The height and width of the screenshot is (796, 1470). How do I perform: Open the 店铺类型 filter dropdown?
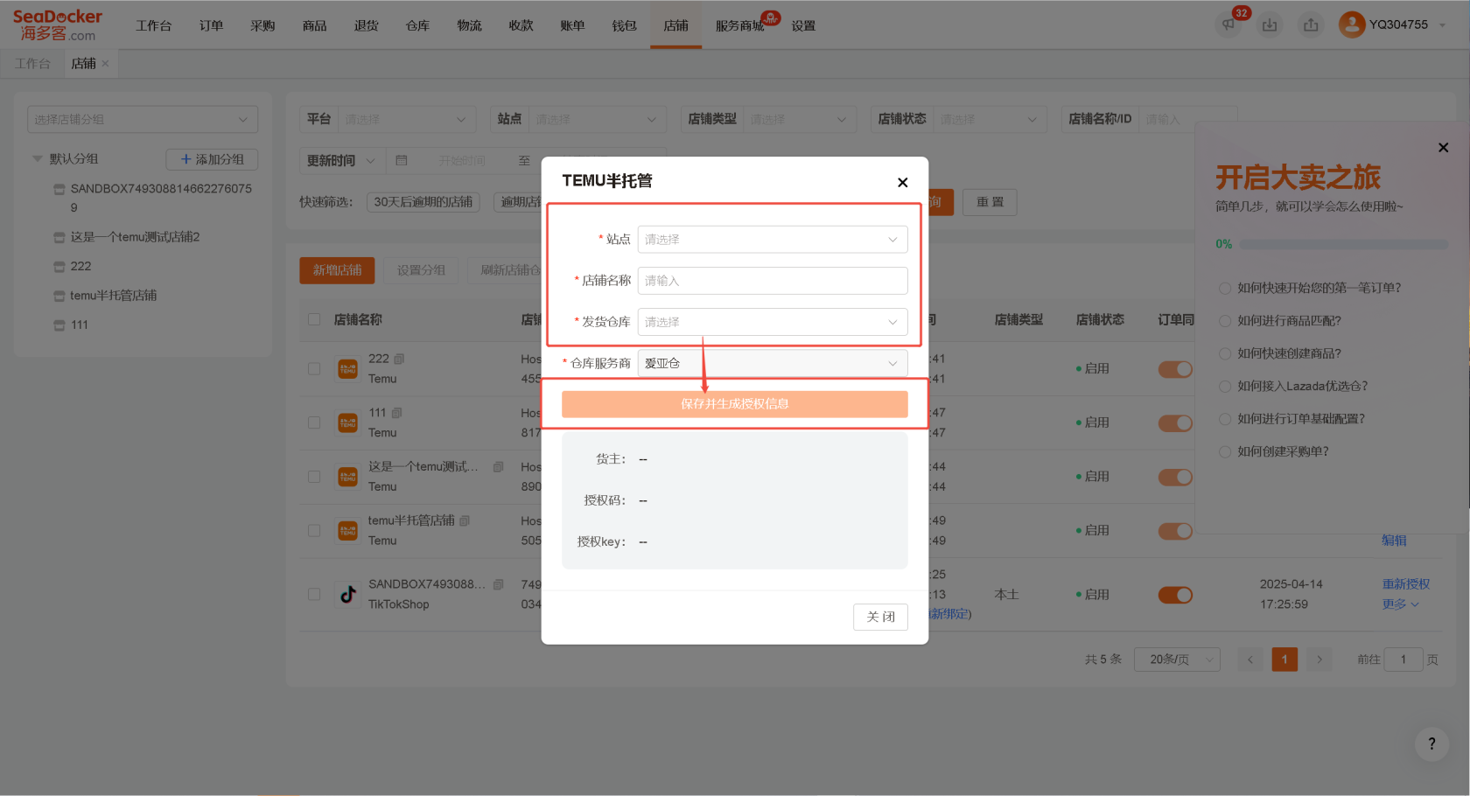[799, 119]
